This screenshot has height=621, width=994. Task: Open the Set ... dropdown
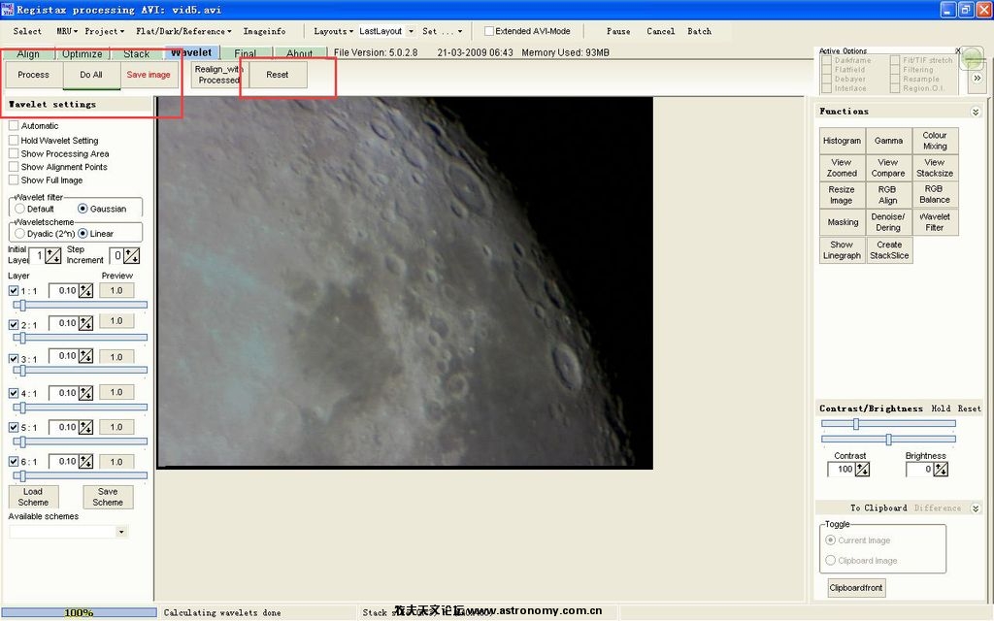pos(442,31)
